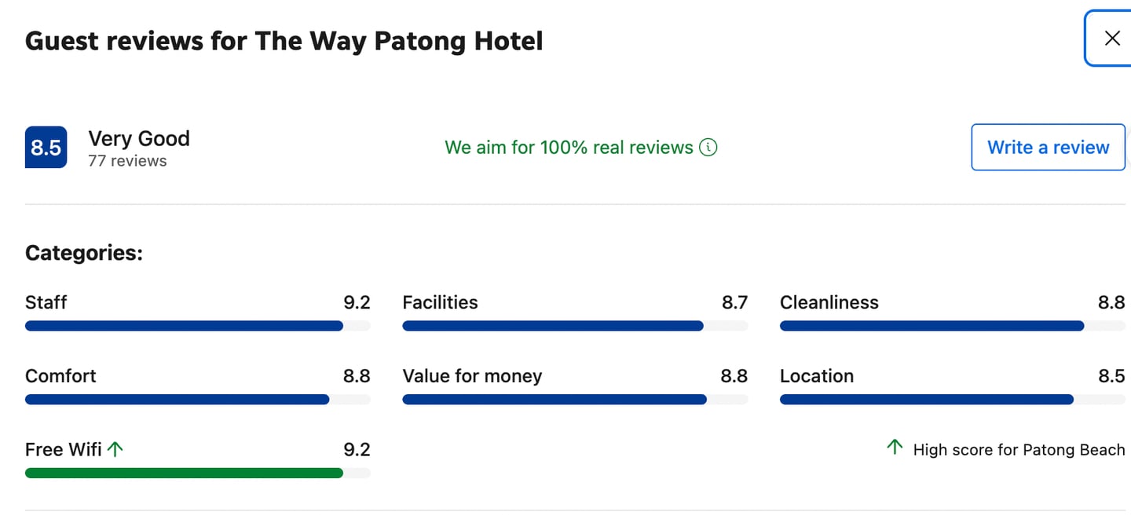Click the Very Good rating label

point(139,139)
